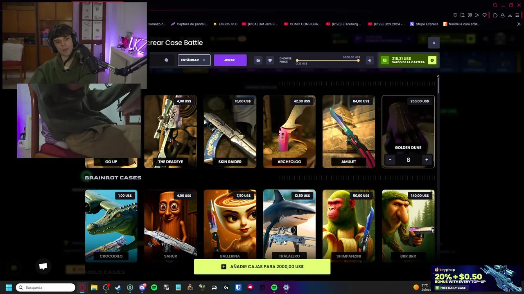Open Discord from the taskbar

pos(142,287)
